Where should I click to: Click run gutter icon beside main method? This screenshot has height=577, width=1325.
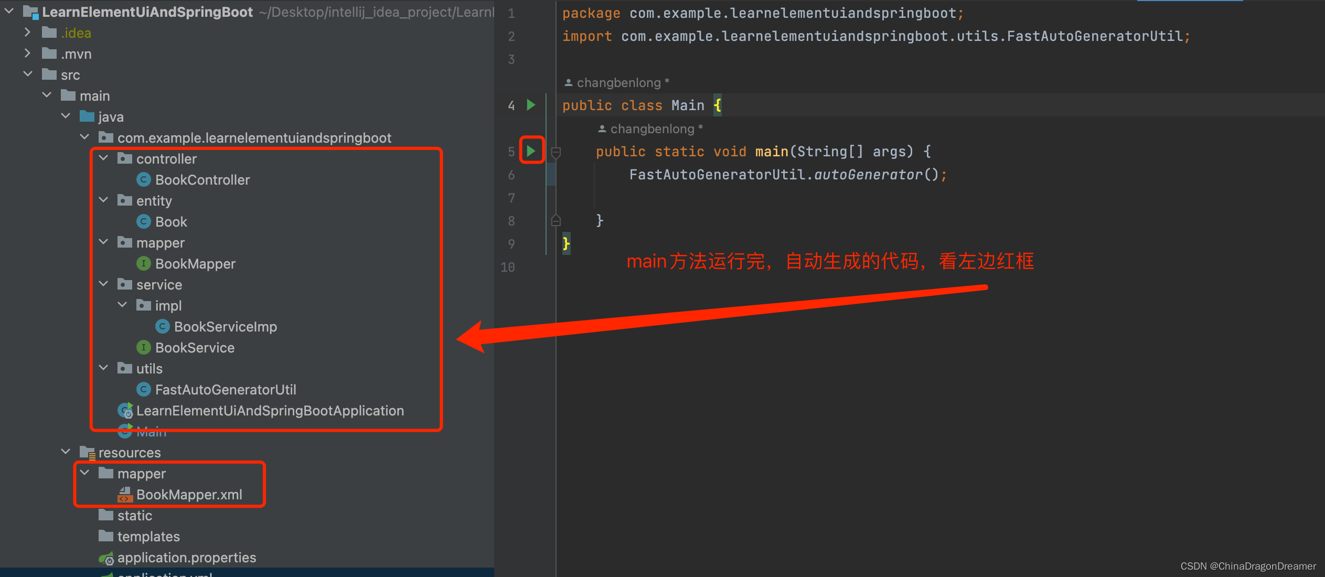(531, 151)
